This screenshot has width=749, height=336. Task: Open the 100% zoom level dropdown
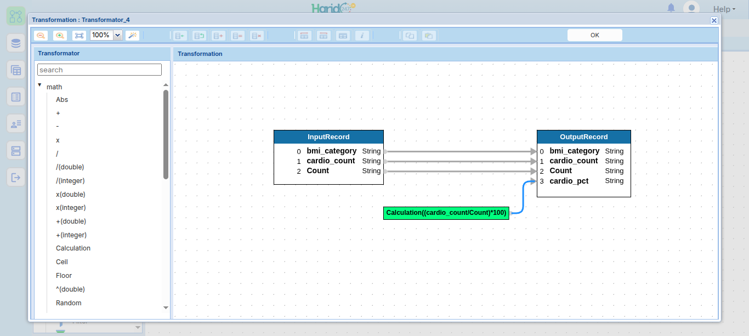[117, 35]
